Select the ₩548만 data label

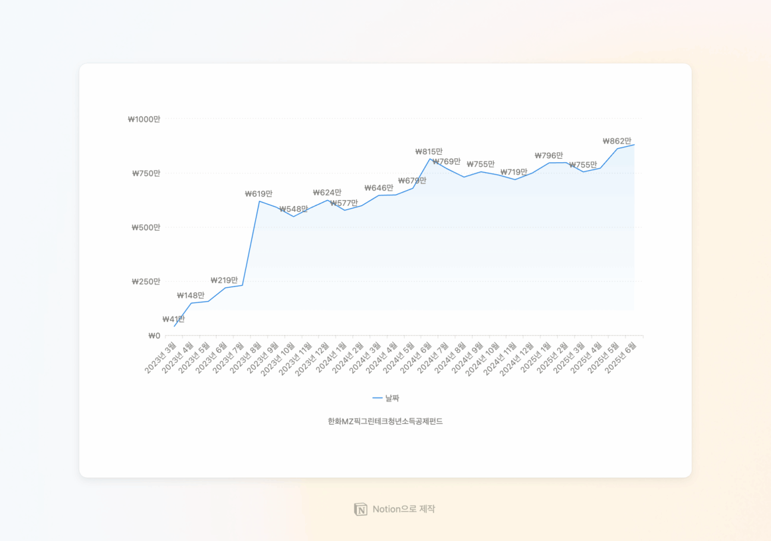(x=294, y=209)
